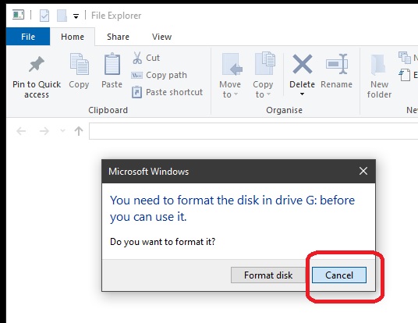This screenshot has height=323, width=418.
Task: Open the File menu tab
Action: tap(28, 37)
